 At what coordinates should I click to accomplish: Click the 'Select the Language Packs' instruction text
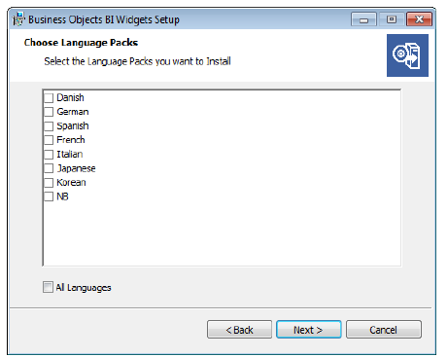137,61
